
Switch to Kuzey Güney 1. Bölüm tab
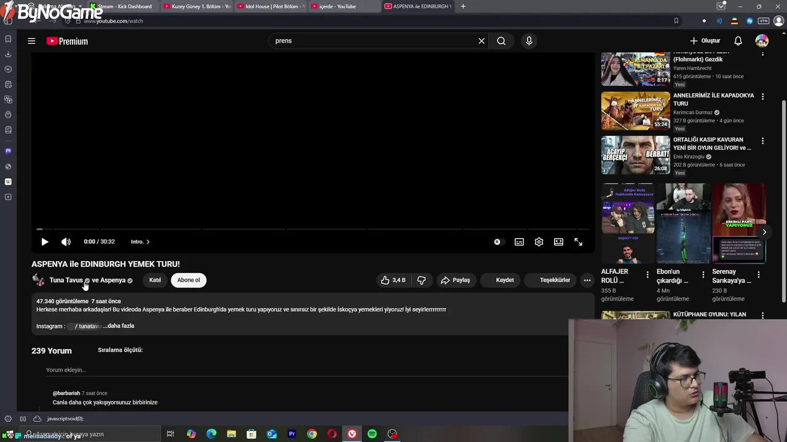tap(197, 6)
